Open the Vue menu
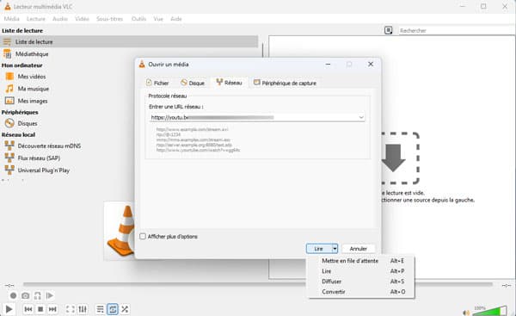Viewport: 516px width, 316px height. [158, 19]
